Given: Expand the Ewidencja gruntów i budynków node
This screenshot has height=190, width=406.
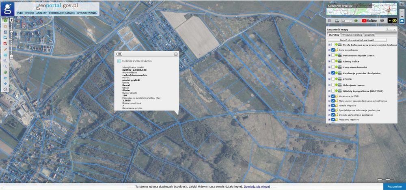Looking at the screenshot, I should pyautogui.click(x=329, y=73).
